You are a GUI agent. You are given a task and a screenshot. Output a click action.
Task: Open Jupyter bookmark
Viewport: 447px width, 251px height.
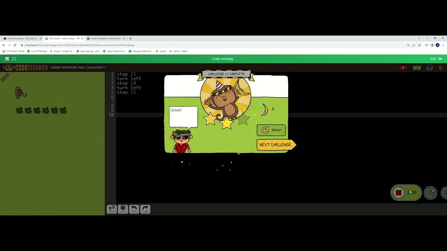click(x=161, y=51)
